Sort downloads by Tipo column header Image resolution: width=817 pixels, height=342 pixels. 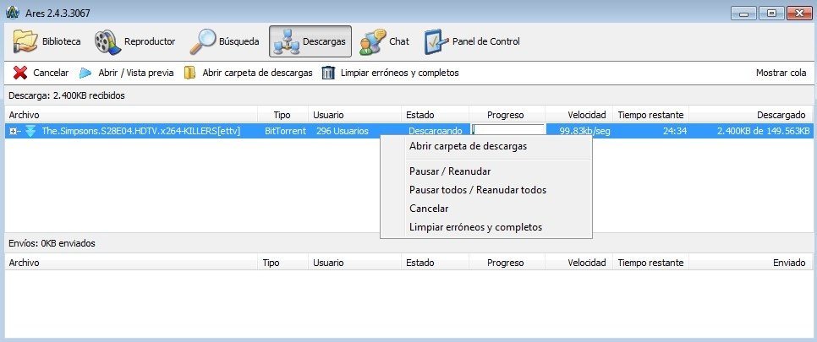coord(282,115)
